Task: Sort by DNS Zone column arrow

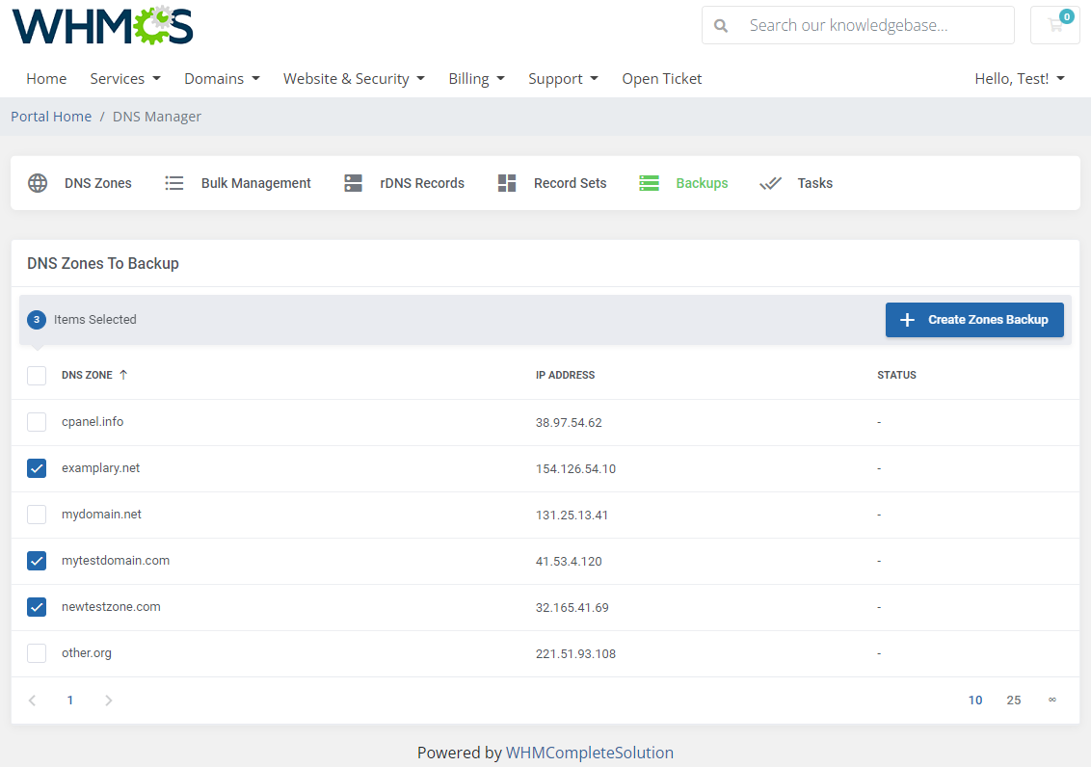Action: pyautogui.click(x=122, y=375)
